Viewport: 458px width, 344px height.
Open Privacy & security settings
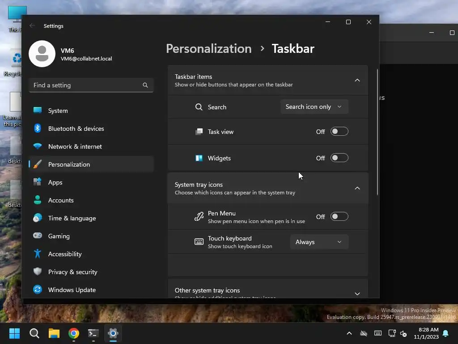coord(91,272)
